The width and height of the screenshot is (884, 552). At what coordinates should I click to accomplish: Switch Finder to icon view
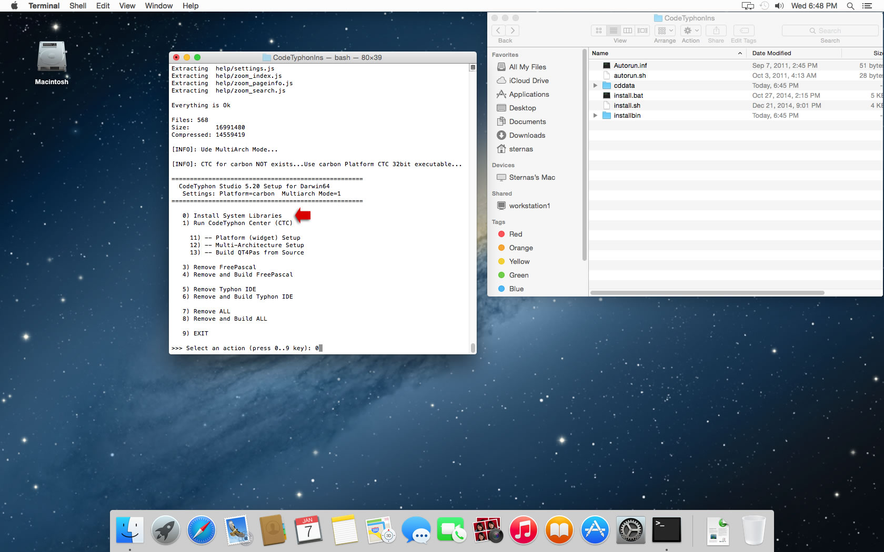599,30
